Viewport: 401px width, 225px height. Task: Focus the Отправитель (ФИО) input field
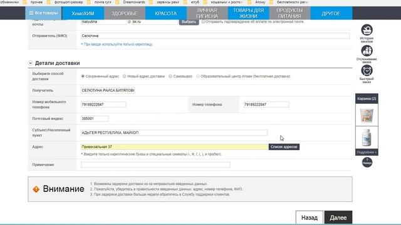[x=215, y=36]
